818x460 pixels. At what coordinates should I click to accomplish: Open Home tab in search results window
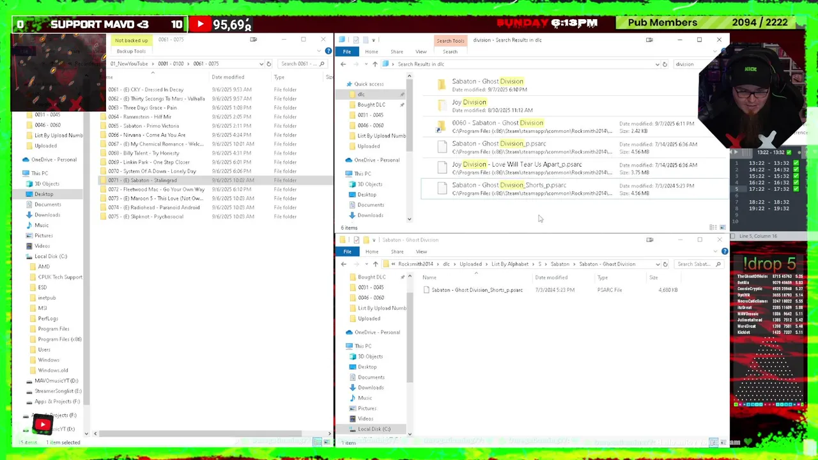[371, 52]
